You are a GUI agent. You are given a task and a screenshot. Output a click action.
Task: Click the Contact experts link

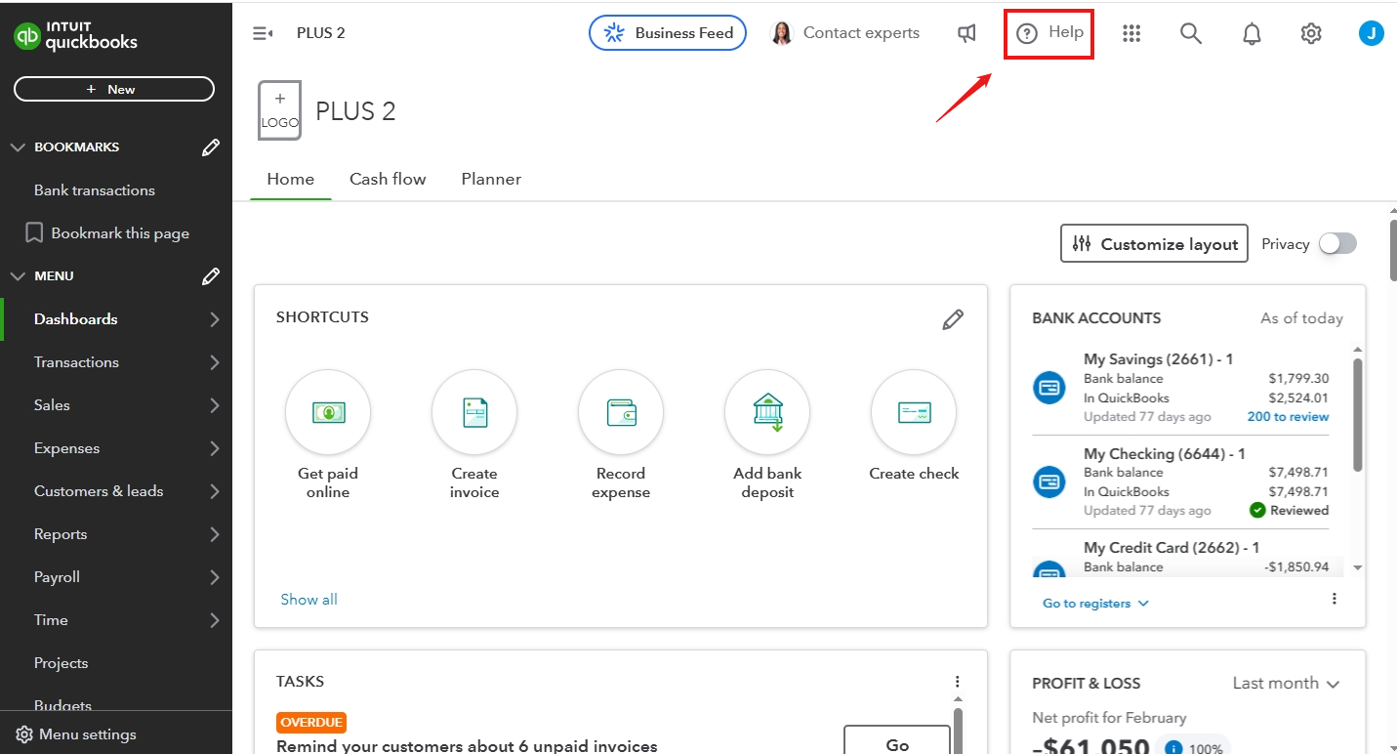click(x=861, y=33)
